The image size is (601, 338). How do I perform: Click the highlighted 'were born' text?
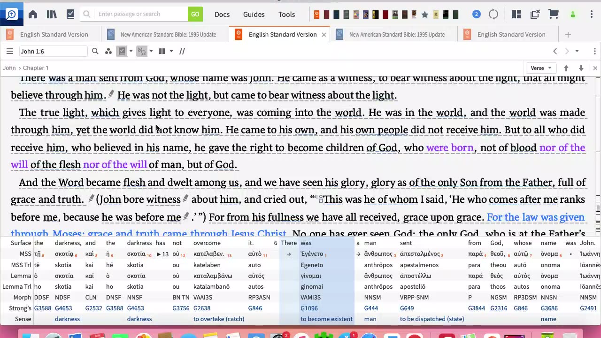coord(450,147)
